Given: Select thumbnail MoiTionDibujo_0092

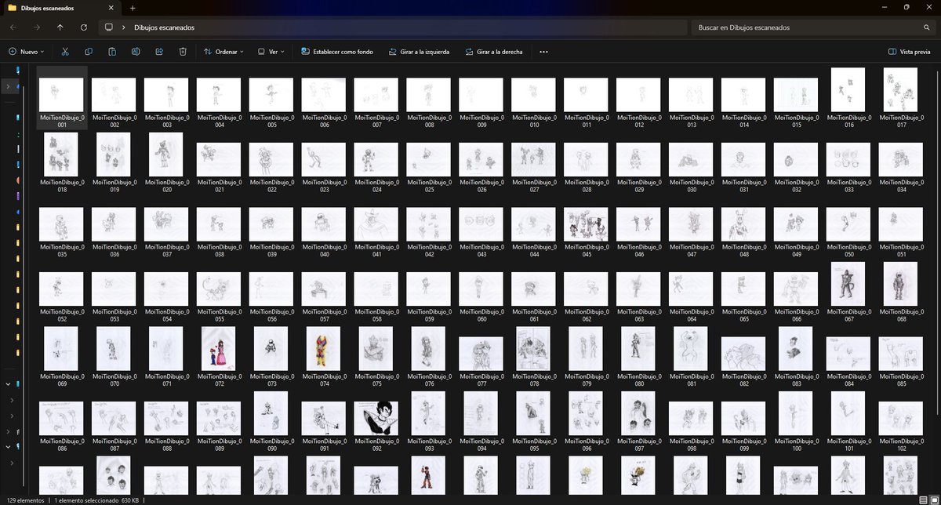Looking at the screenshot, I should 376,418.
